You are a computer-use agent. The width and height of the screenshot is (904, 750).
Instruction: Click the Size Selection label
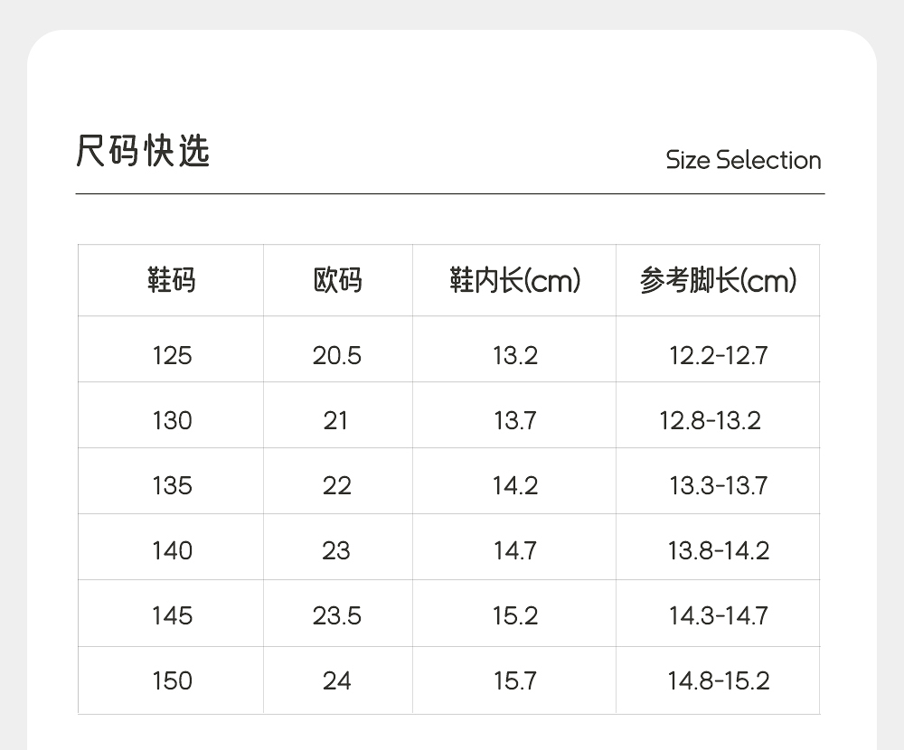[x=743, y=161]
